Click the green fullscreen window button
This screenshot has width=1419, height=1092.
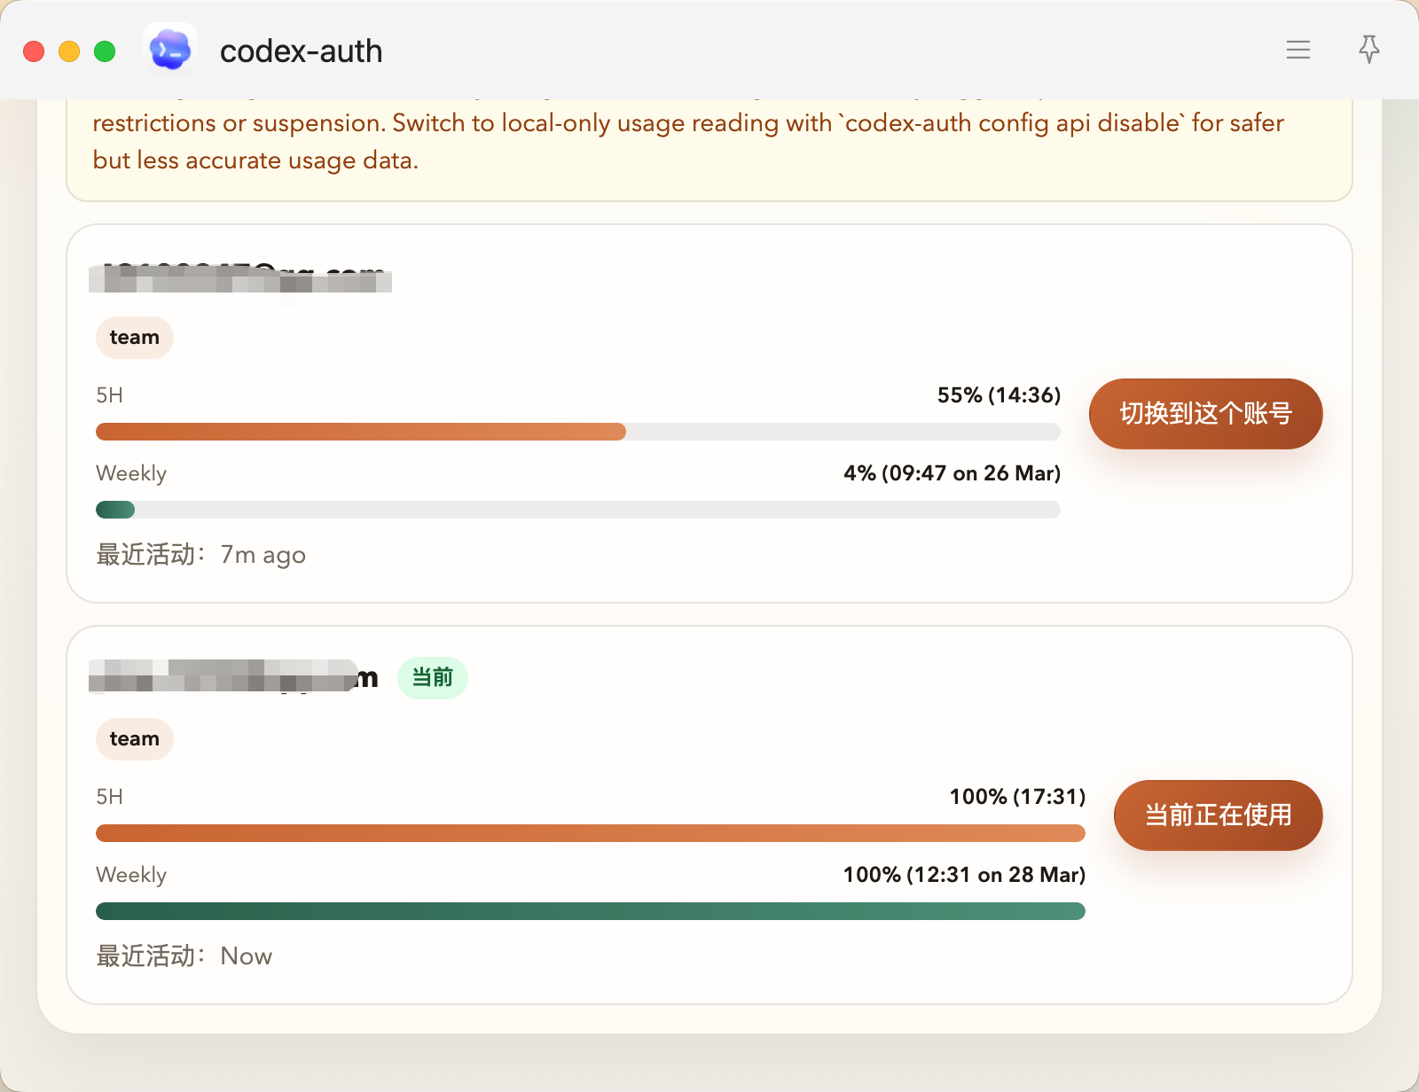coord(105,51)
